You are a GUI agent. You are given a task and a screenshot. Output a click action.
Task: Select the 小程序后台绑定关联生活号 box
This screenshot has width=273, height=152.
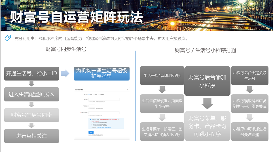pyautogui.click(x=250, y=75)
